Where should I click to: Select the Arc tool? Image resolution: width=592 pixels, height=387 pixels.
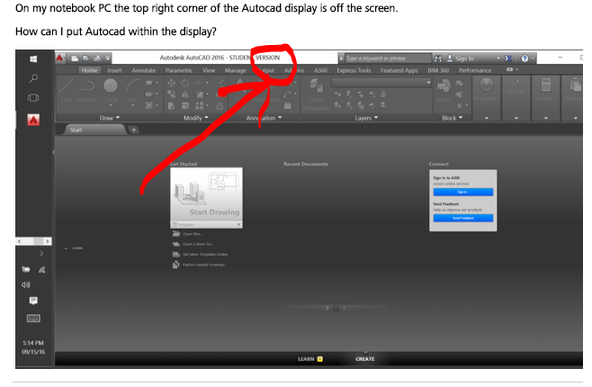pyautogui.click(x=132, y=90)
